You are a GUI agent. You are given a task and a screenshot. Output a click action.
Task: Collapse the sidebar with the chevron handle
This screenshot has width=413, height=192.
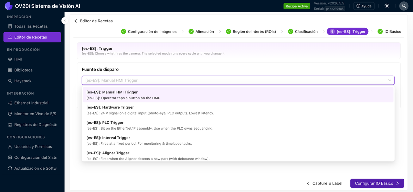click(x=64, y=21)
